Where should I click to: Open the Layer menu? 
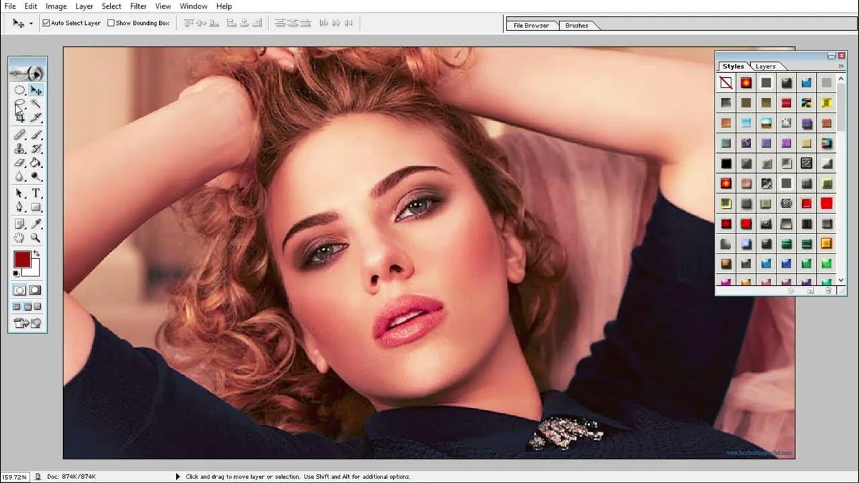tap(84, 6)
